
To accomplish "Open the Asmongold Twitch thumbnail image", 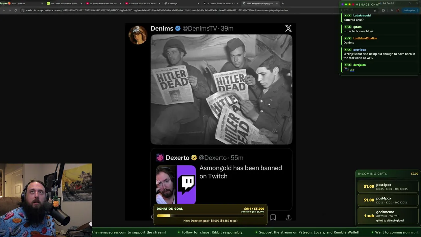I will click(x=176, y=185).
